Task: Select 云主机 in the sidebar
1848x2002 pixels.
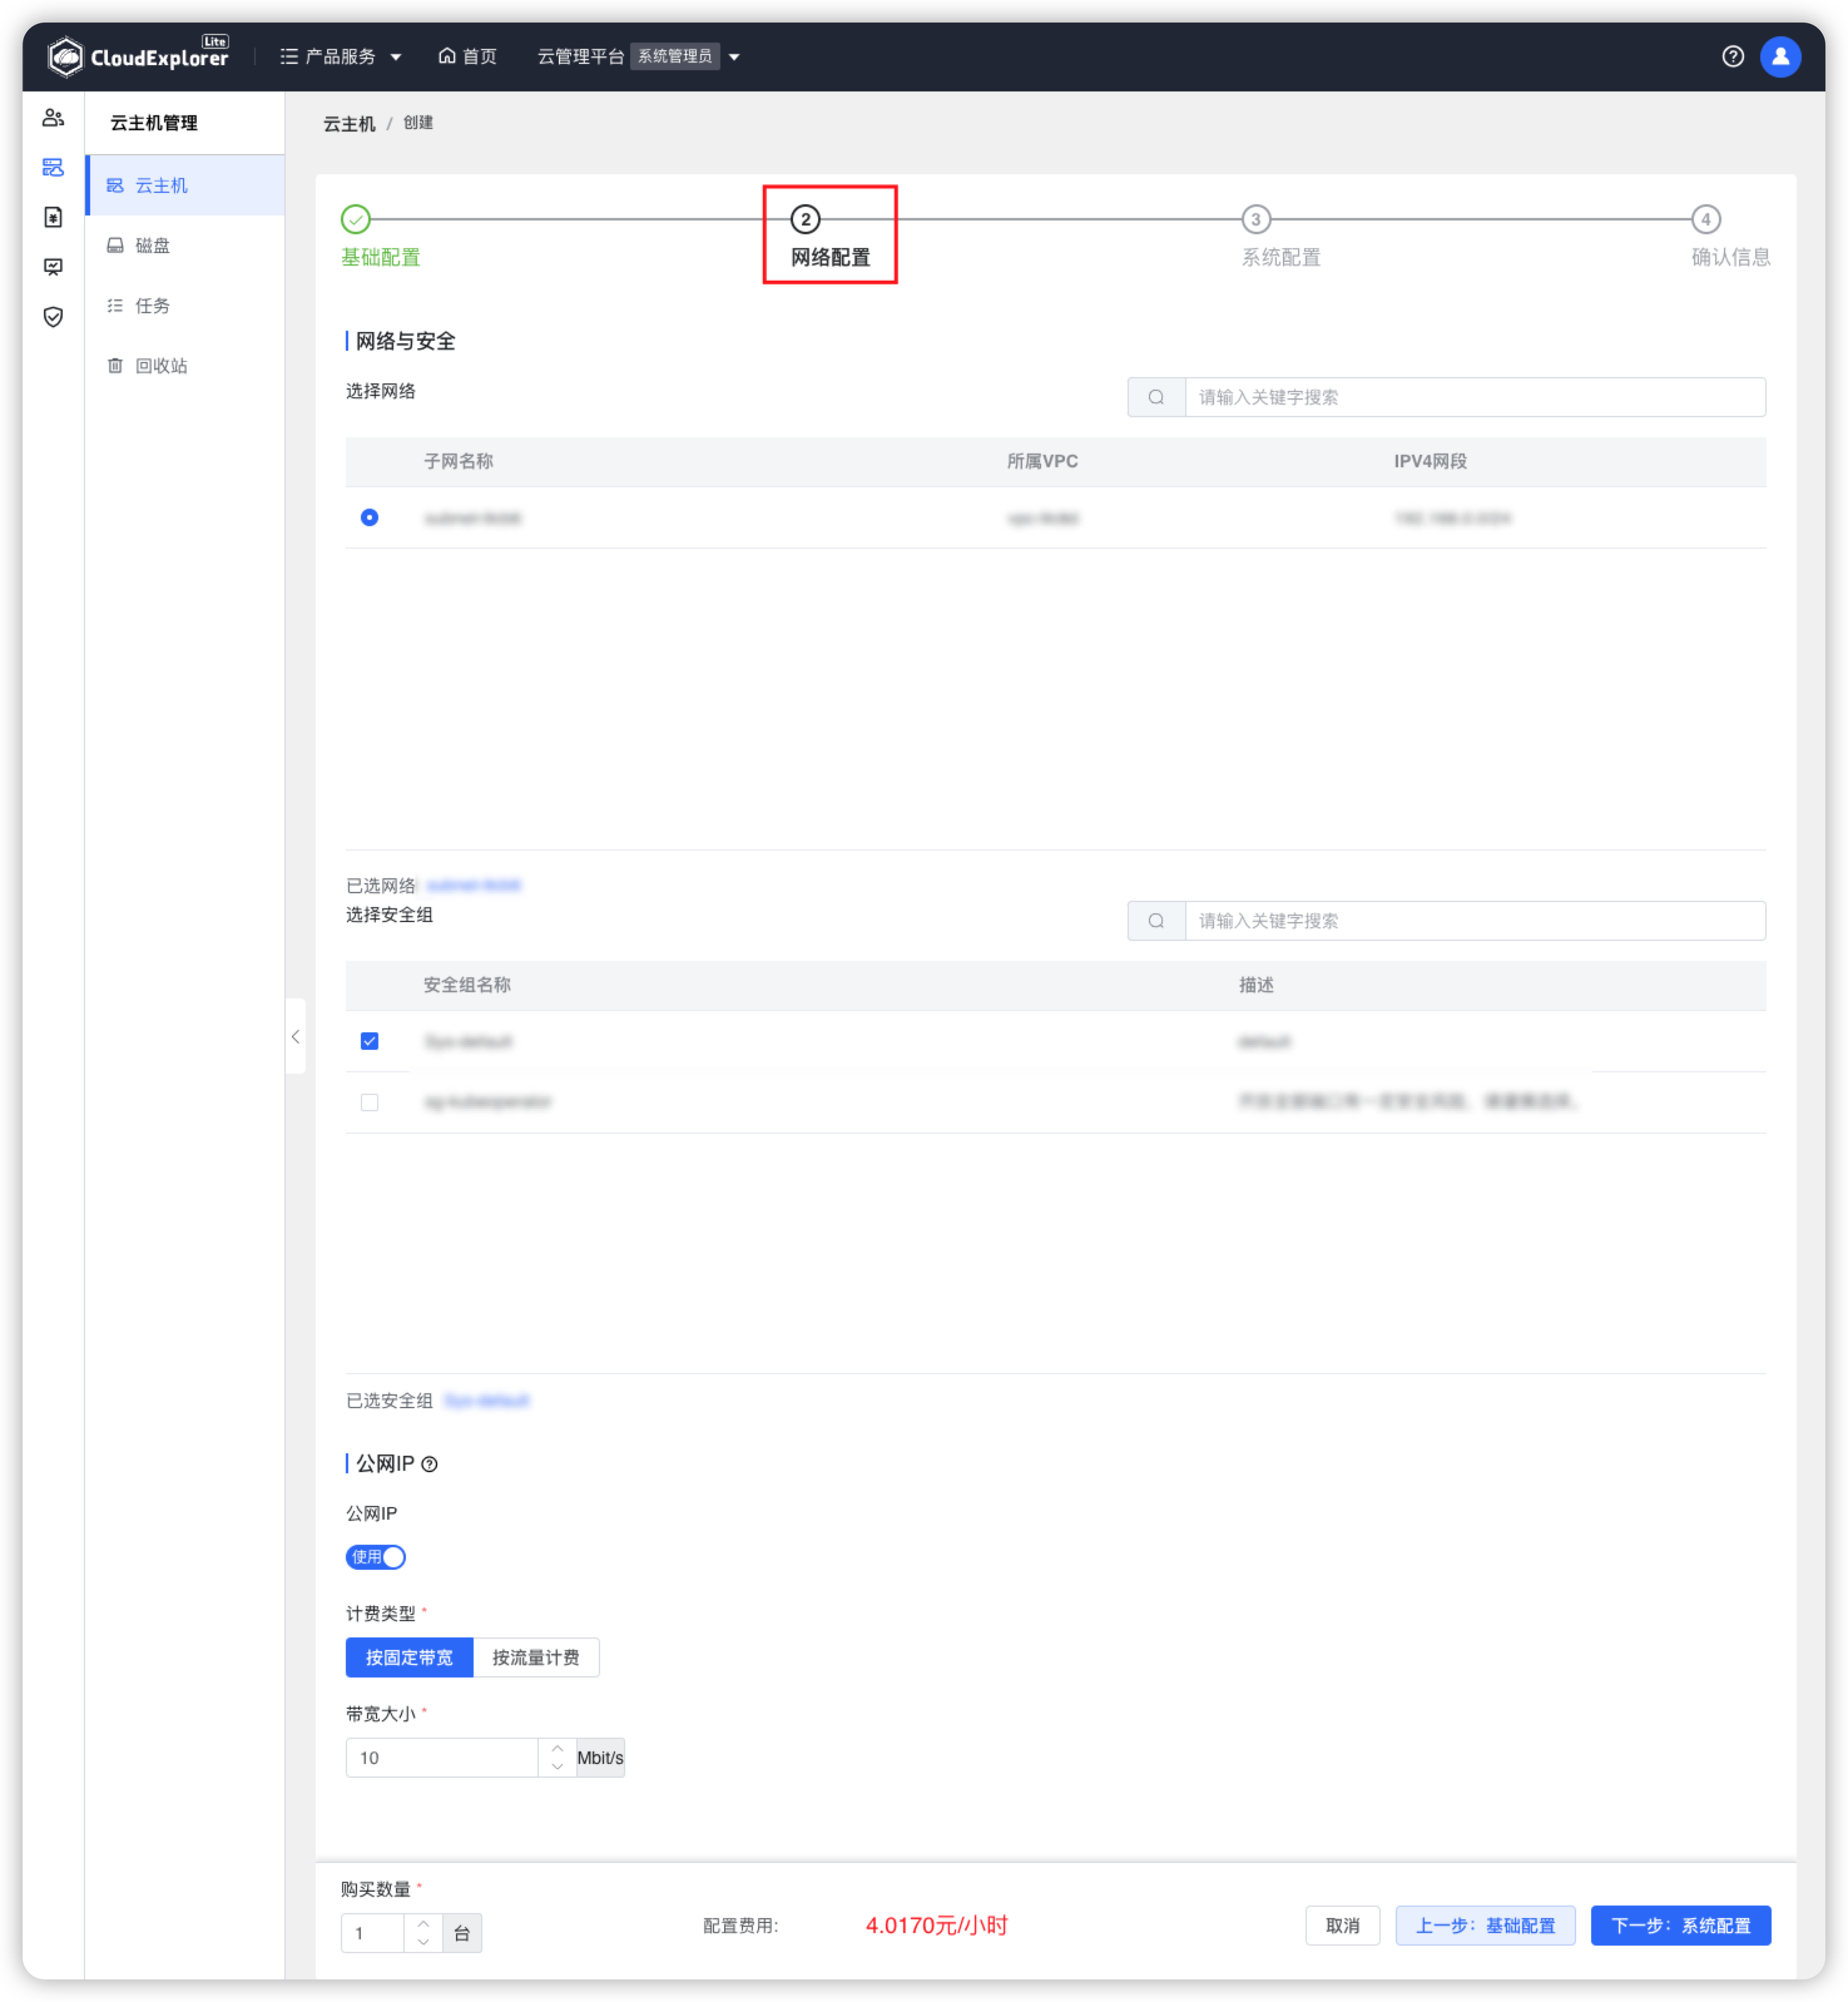Action: click(186, 185)
